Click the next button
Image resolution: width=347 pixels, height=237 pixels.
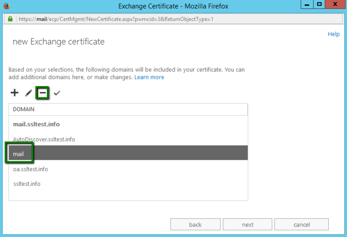click(x=247, y=224)
